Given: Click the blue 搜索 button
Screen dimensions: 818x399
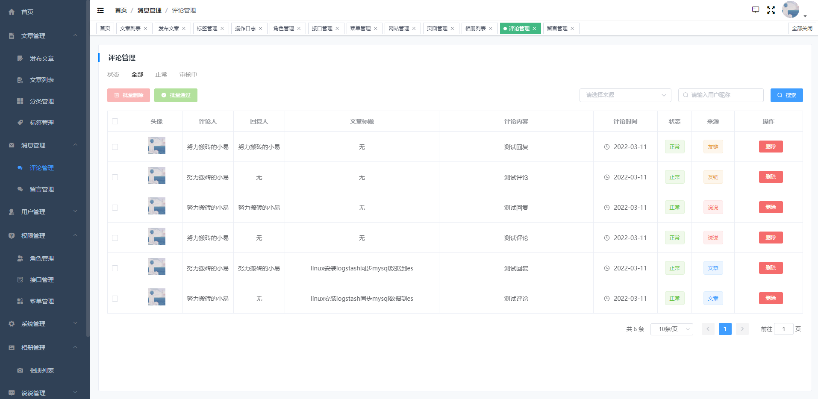Looking at the screenshot, I should [x=786, y=95].
